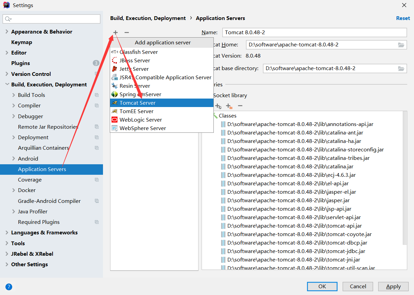Image resolution: width=414 pixels, height=295 pixels.
Task: Click the TomEE Server icon
Action: [x=115, y=111]
